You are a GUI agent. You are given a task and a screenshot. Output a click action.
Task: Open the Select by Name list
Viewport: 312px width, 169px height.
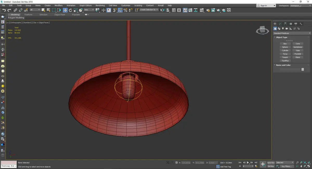(x=48, y=10)
